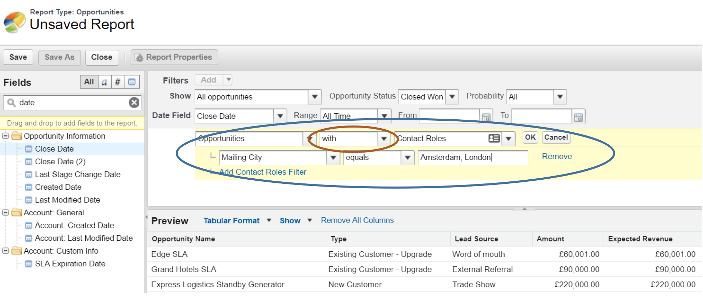Clear the field search box

coord(134,103)
